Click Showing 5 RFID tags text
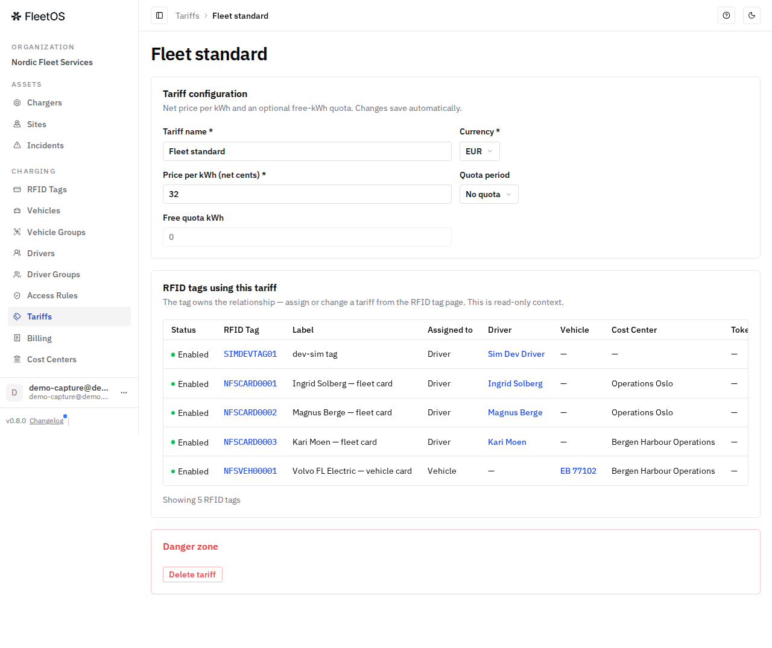 (x=201, y=500)
